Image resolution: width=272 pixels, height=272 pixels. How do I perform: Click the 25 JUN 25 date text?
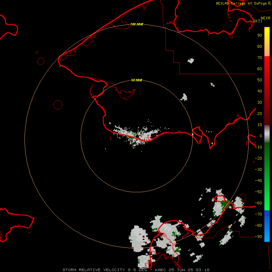181,270
